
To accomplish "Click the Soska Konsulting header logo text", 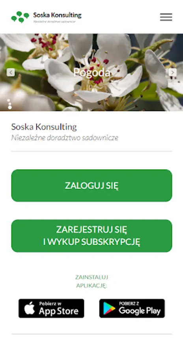I will click(57, 15).
